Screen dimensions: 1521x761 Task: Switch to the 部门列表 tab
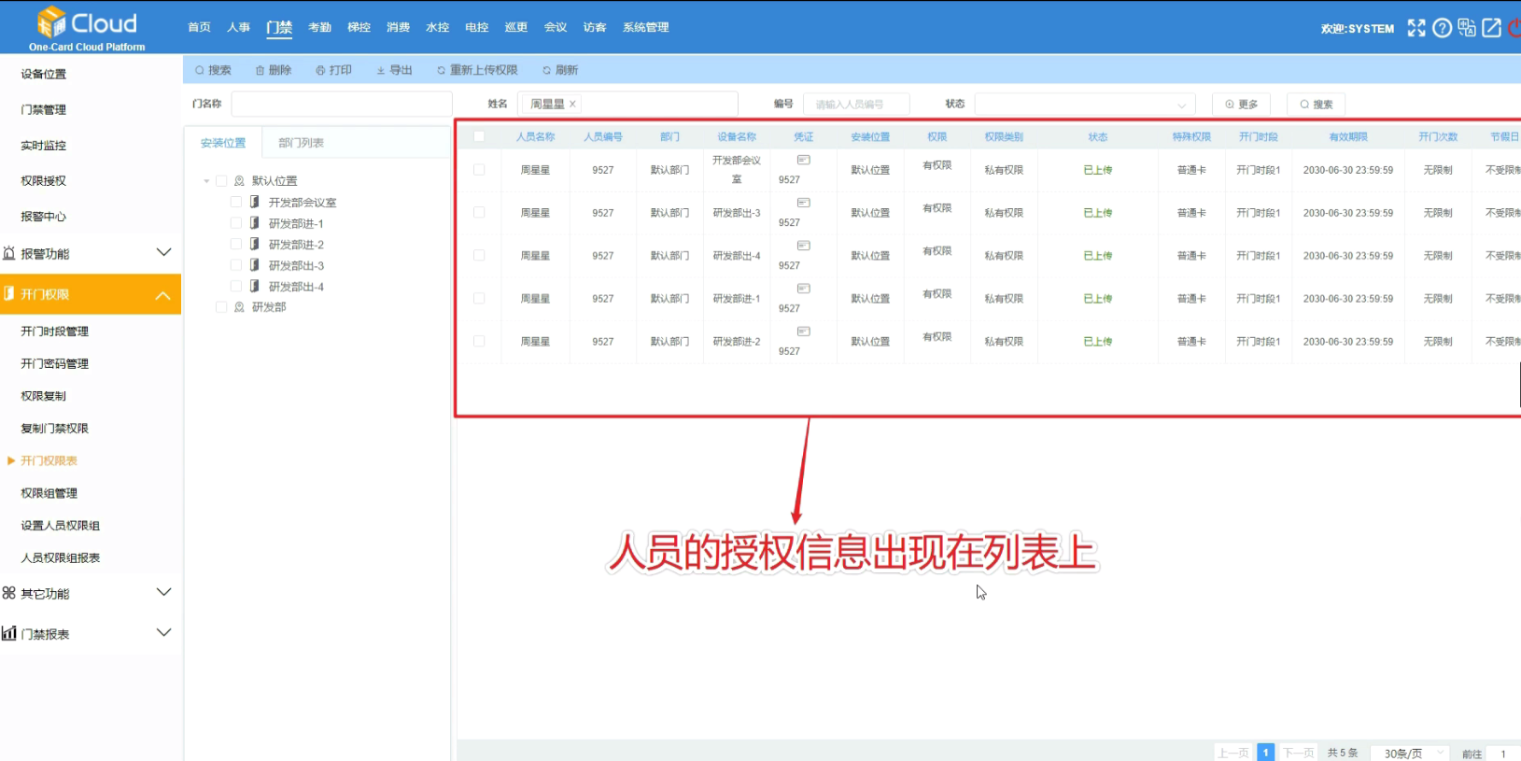pos(301,143)
